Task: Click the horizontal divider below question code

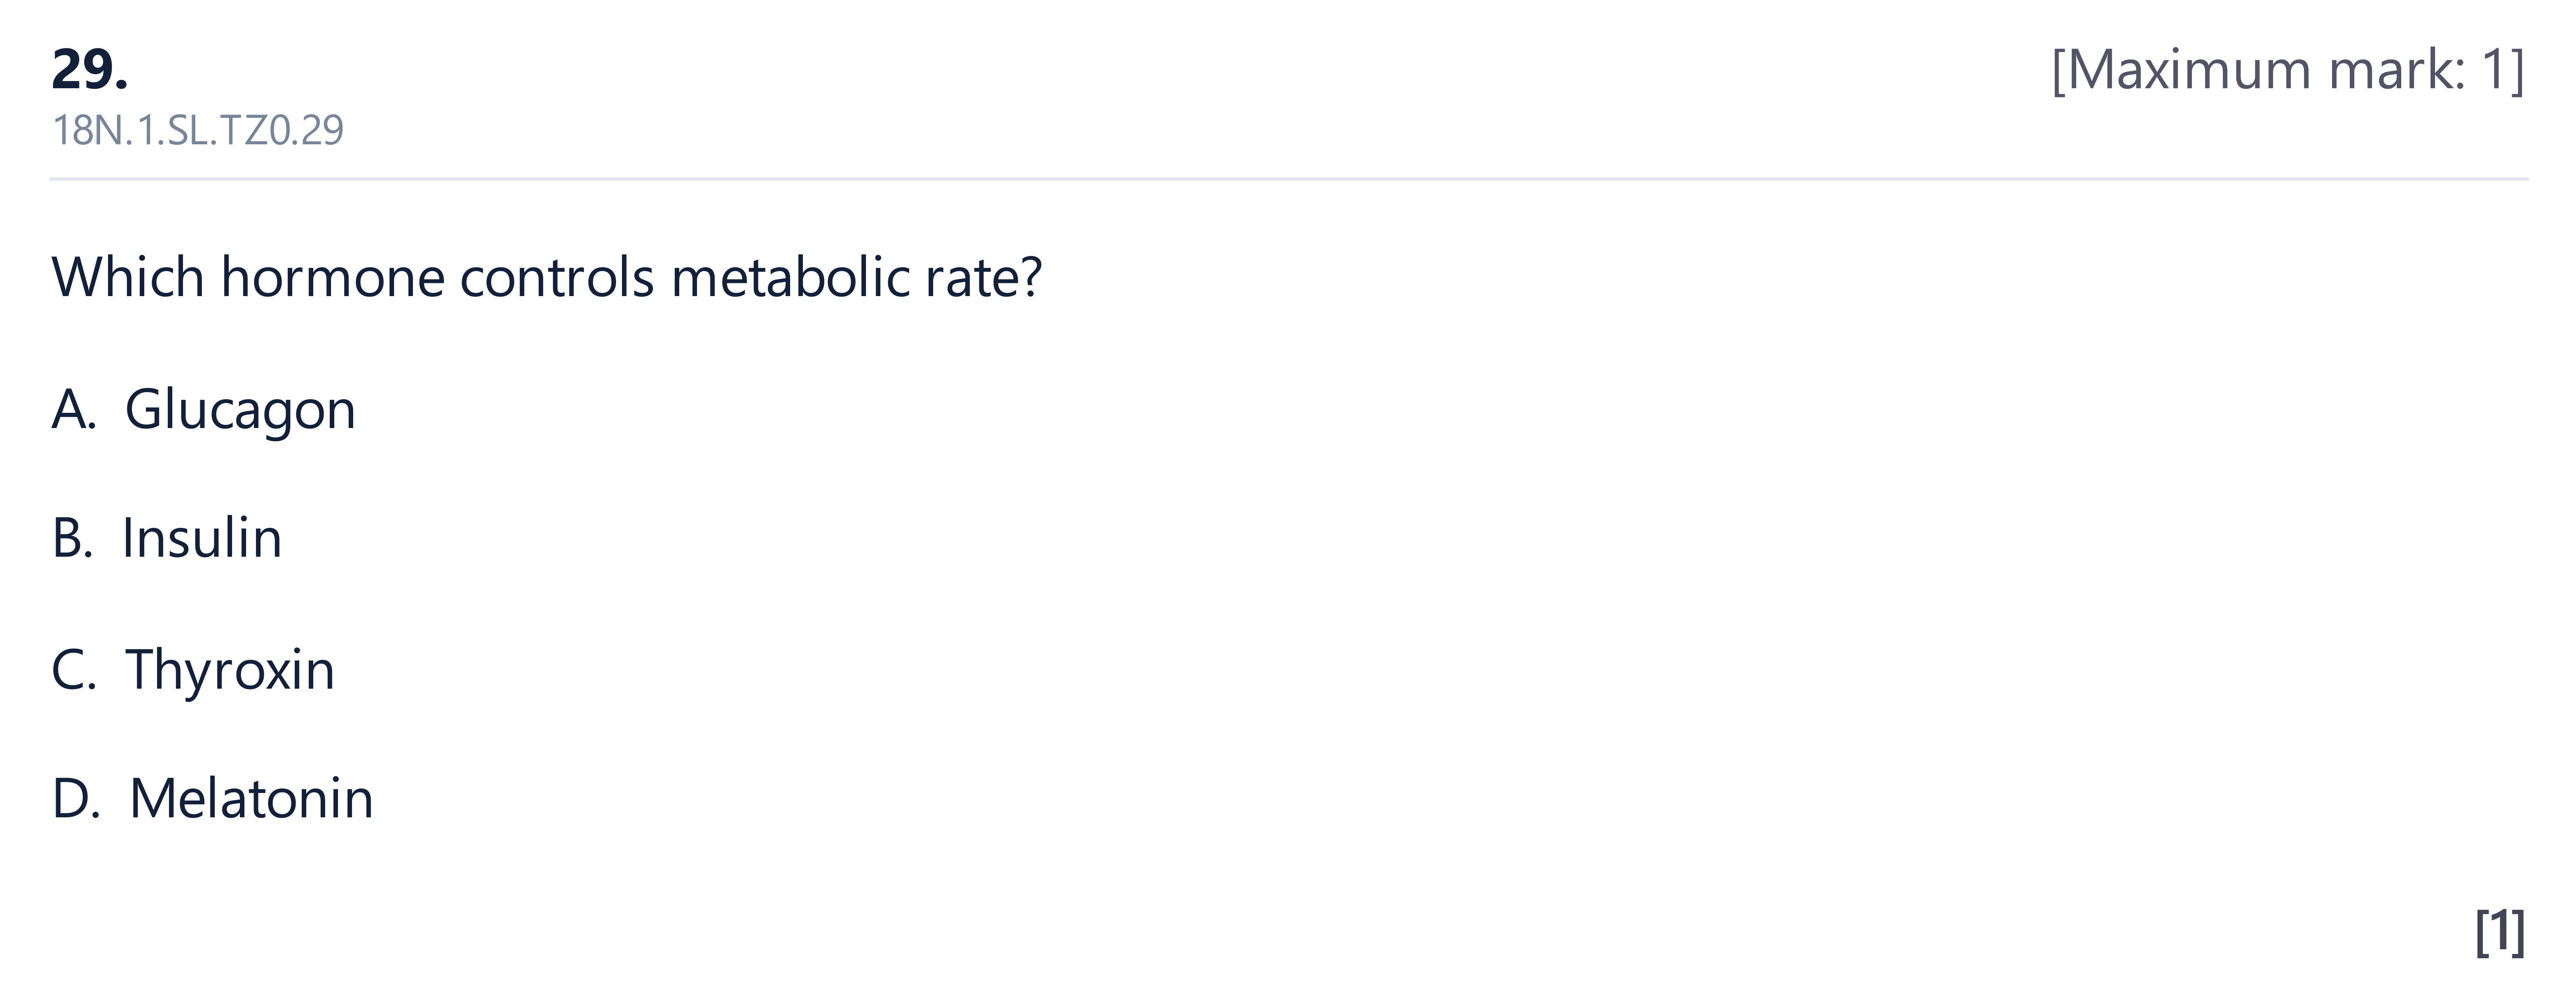Action: 1288,179
